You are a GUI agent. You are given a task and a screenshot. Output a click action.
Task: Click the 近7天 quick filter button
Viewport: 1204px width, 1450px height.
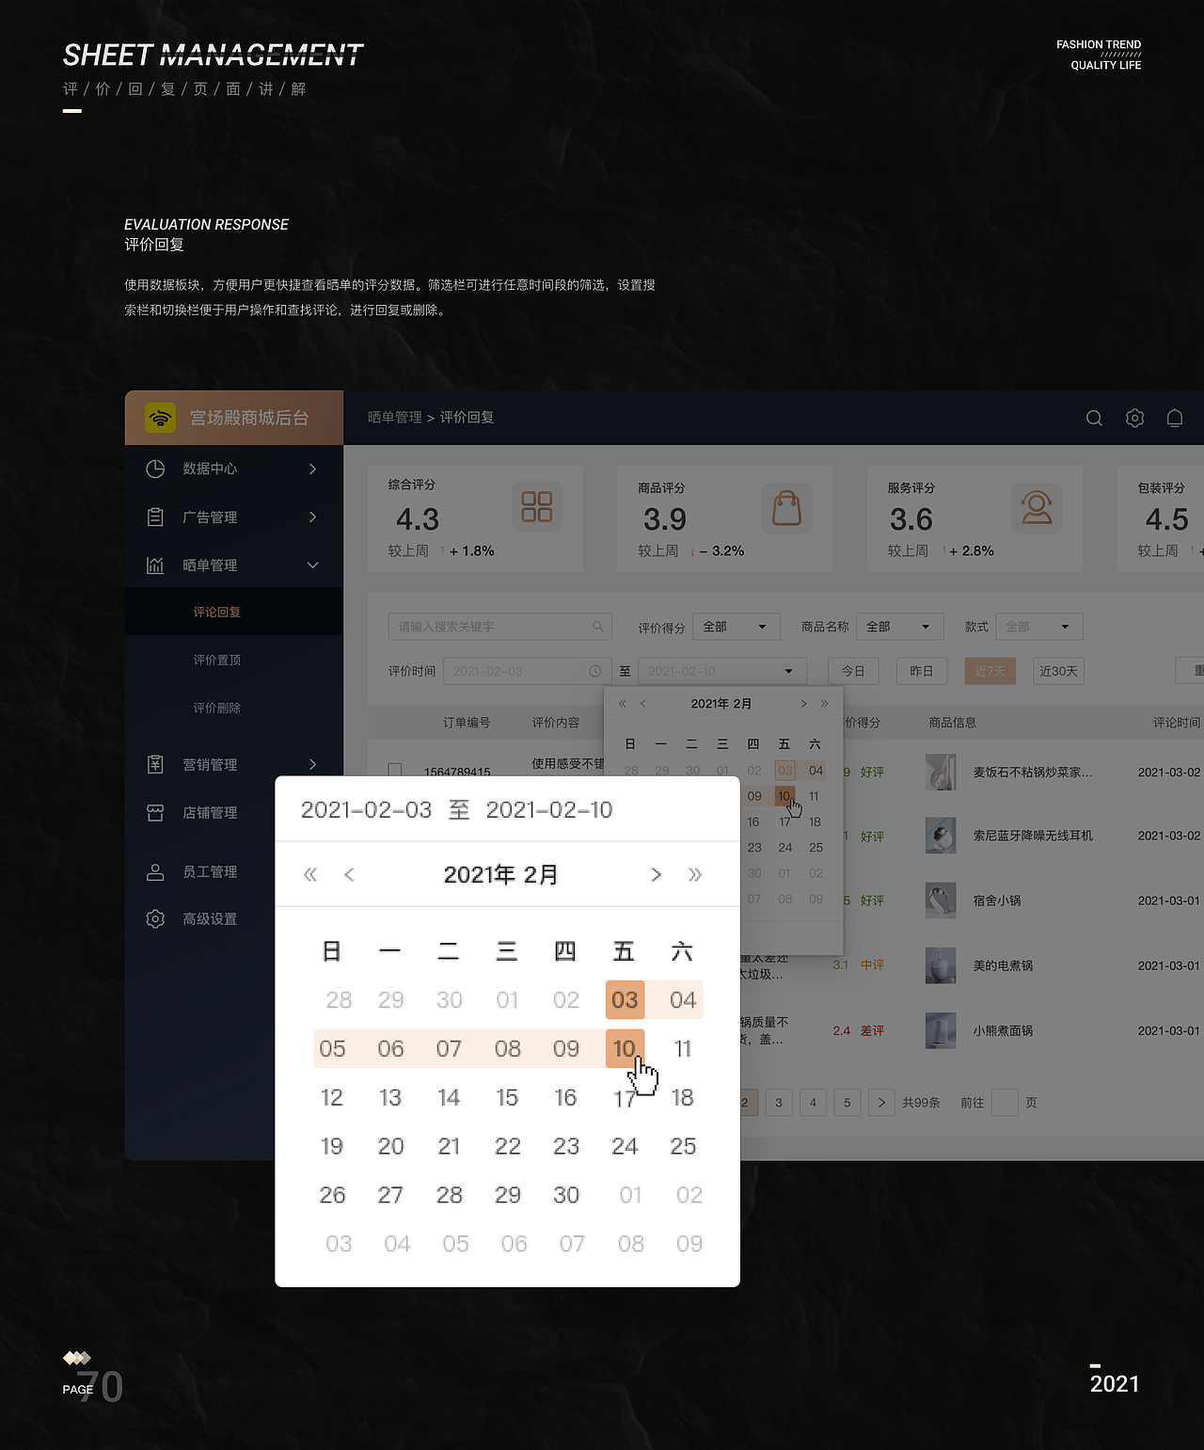pos(990,671)
